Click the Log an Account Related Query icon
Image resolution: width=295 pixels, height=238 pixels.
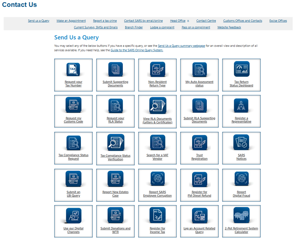click(x=200, y=216)
